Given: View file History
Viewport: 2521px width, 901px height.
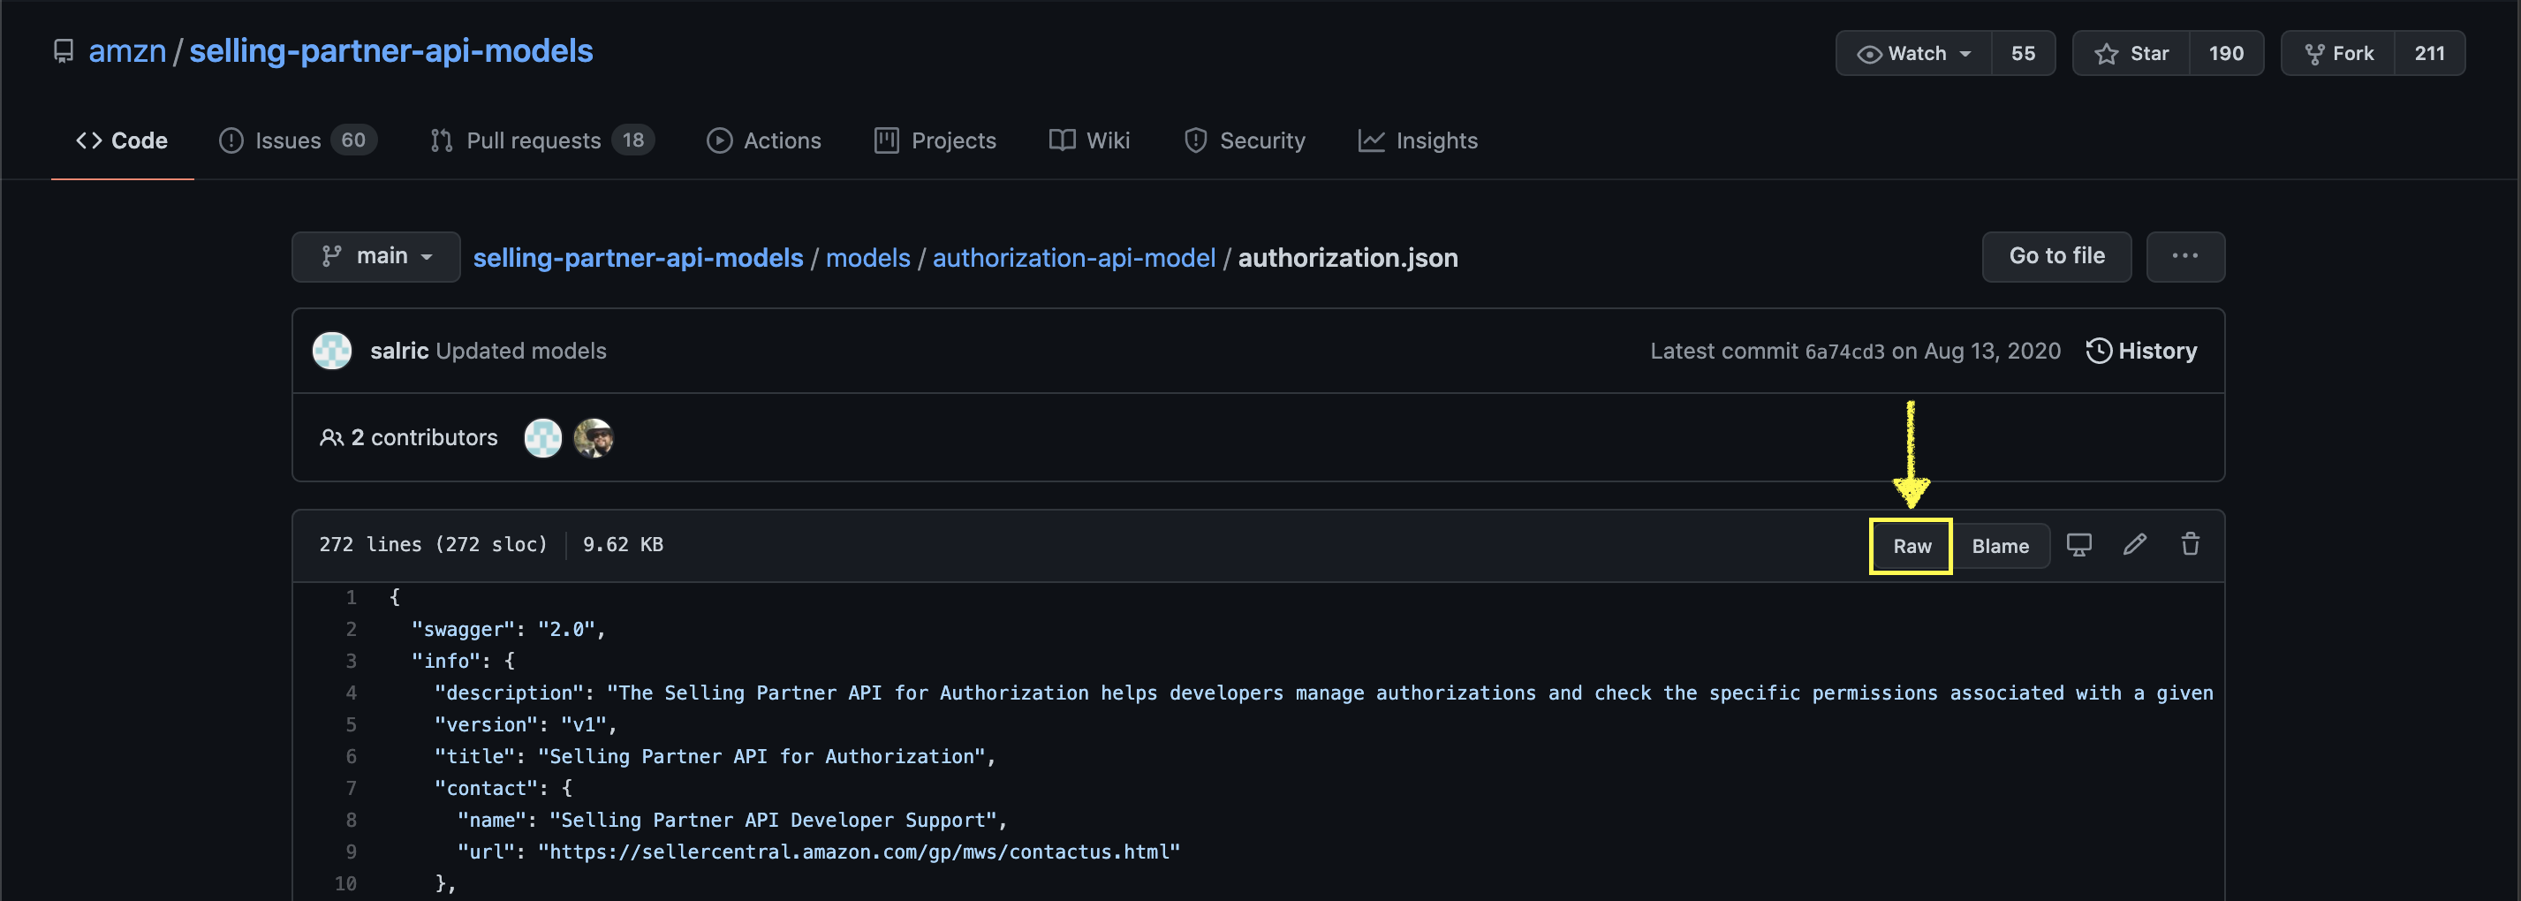Looking at the screenshot, I should [2141, 352].
